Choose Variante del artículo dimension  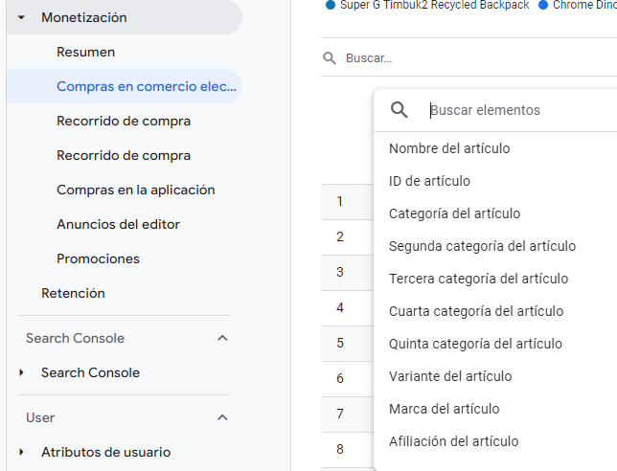(x=450, y=376)
